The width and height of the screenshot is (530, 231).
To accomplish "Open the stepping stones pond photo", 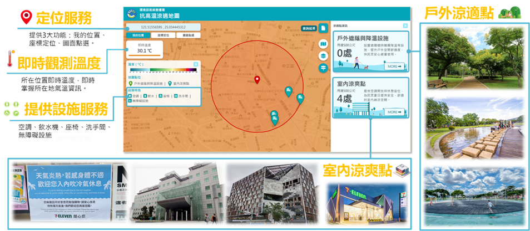I will tap(475, 129).
